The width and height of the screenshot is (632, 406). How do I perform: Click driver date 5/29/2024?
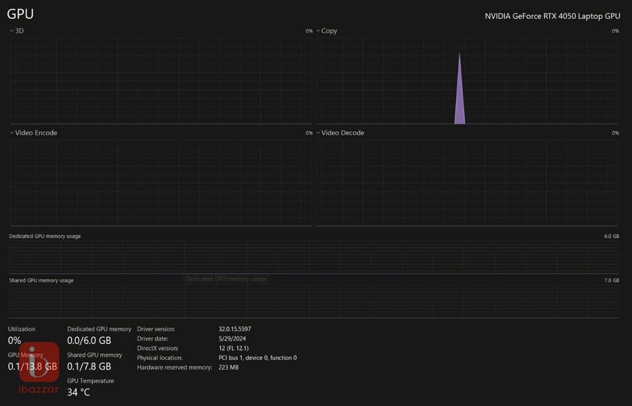coord(232,339)
